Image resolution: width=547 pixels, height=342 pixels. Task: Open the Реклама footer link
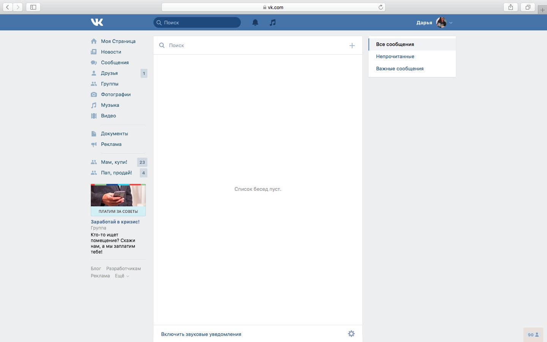tap(100, 276)
